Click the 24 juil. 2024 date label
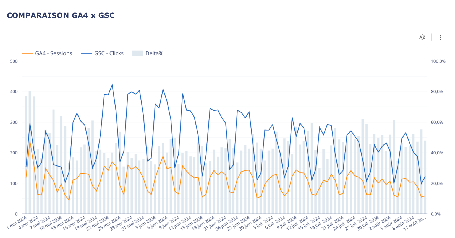The width and height of the screenshot is (455, 238). (344, 223)
